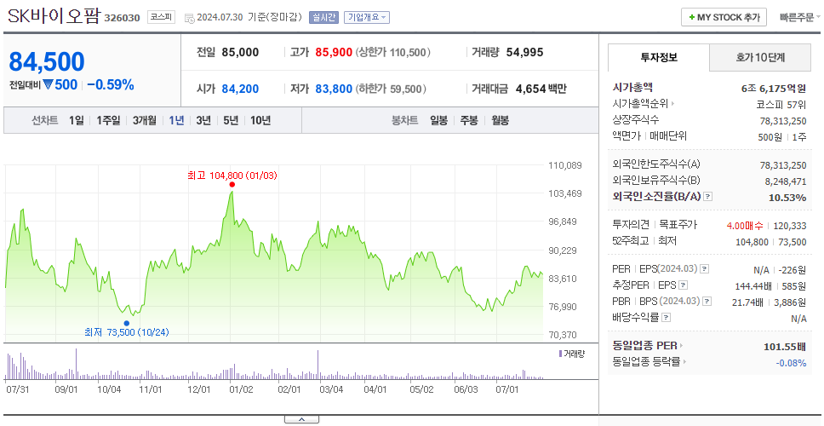Open the 빠른주문 dropdown
The image size is (824, 426).
pyautogui.click(x=800, y=17)
